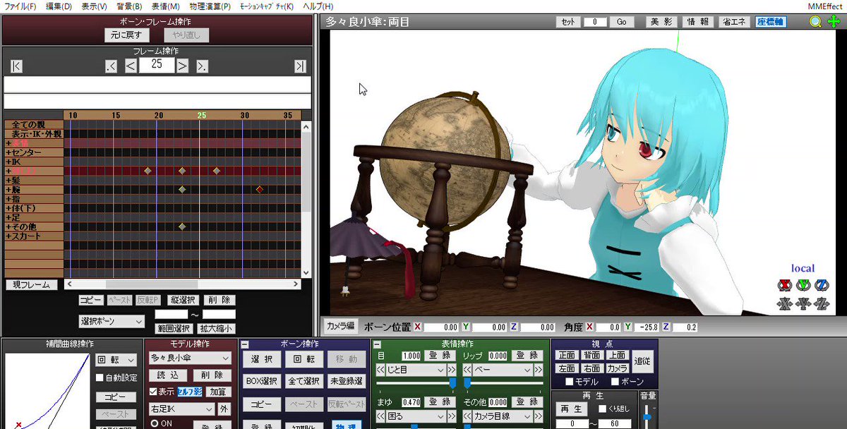Click previous brow morph << button
847x429 pixels.
click(380, 416)
